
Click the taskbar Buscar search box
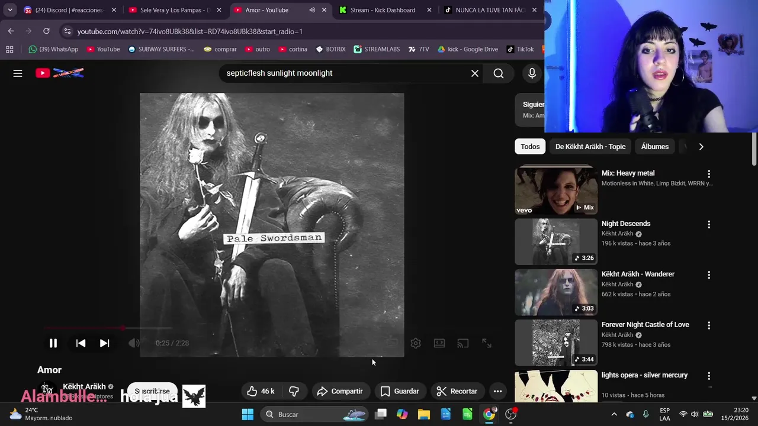[314, 414]
